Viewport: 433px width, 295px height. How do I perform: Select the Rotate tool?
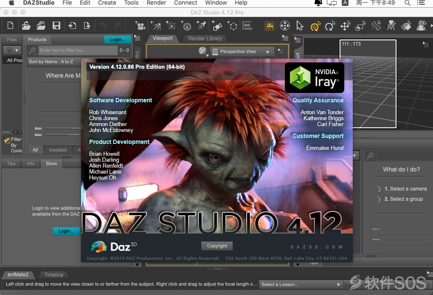(330, 26)
